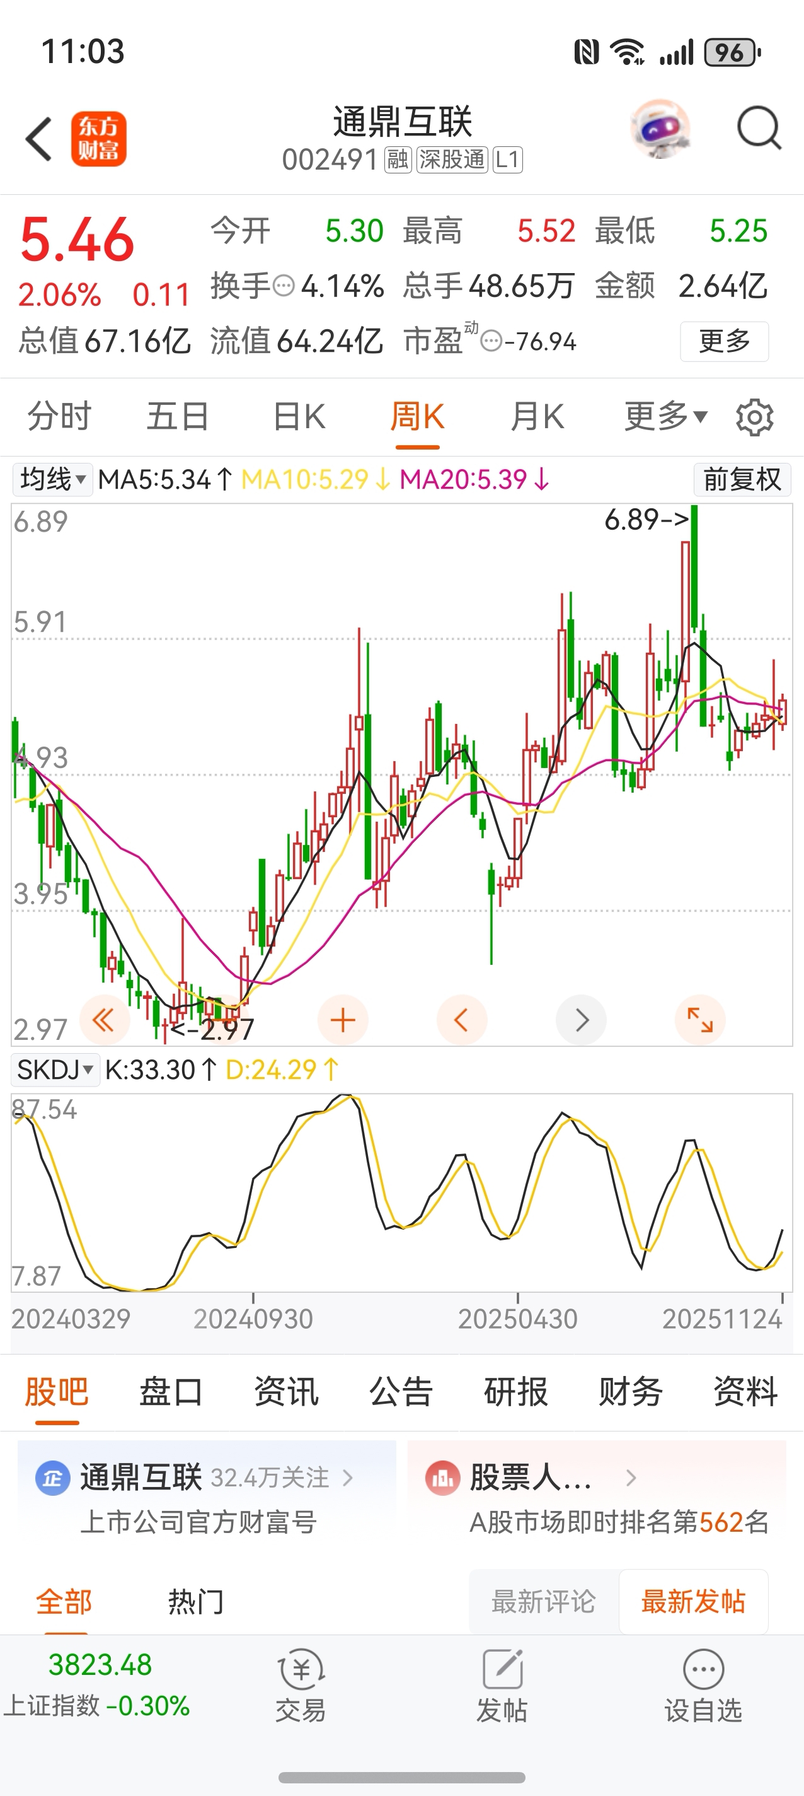
Task: Expand chart to fullscreen icon
Action: coord(700,1020)
